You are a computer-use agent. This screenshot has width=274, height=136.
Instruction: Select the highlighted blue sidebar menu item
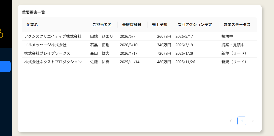pos(5,66)
